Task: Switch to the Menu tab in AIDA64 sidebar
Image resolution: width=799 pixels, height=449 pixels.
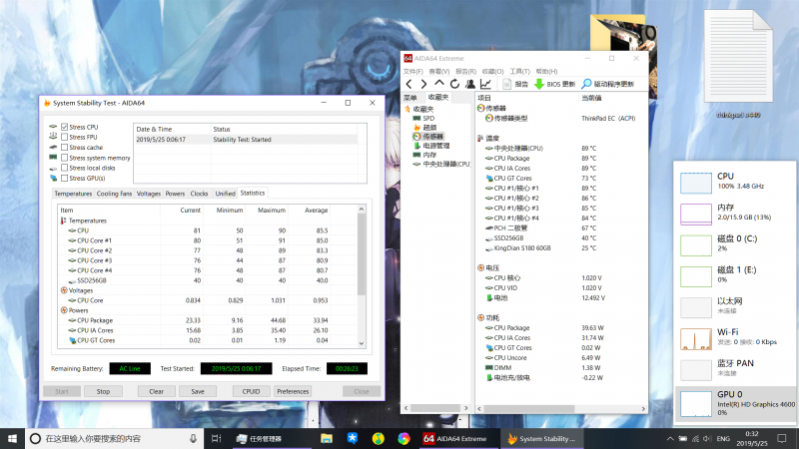Action: pyautogui.click(x=410, y=97)
